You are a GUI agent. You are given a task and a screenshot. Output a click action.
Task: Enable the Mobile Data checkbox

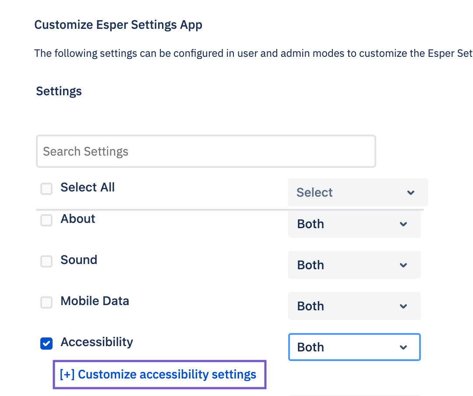click(x=46, y=302)
